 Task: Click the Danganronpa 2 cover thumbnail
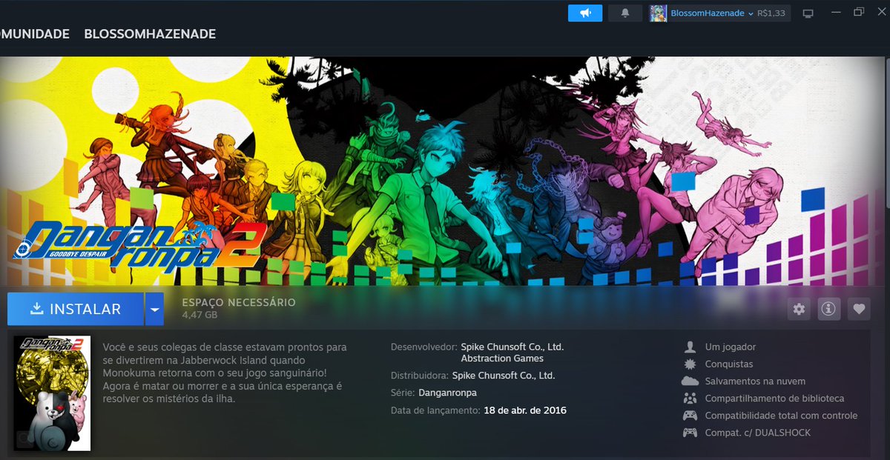point(52,393)
